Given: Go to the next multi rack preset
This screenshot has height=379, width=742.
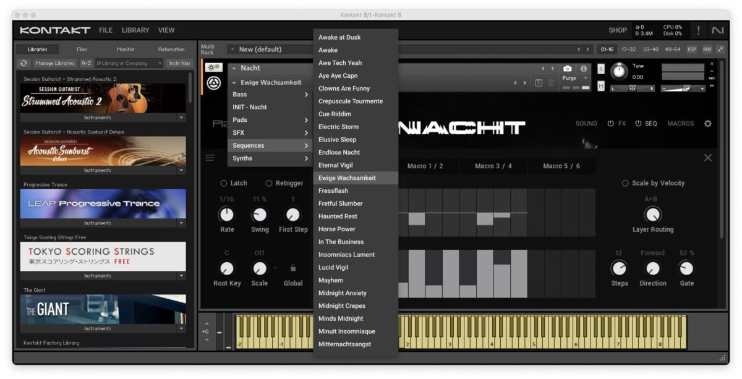Looking at the screenshot, I should click(588, 49).
